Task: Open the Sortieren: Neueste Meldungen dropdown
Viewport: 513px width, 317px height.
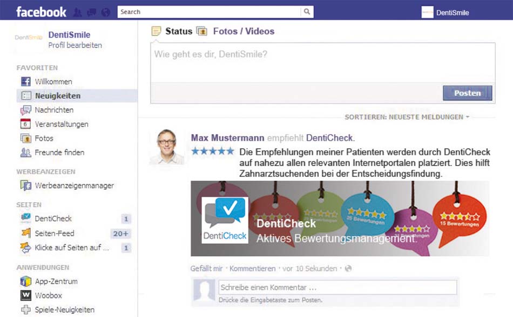Action: pos(407,117)
